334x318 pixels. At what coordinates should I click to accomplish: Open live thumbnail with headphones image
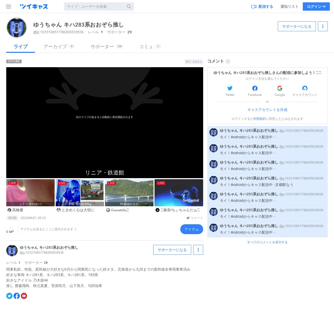[x=179, y=193]
